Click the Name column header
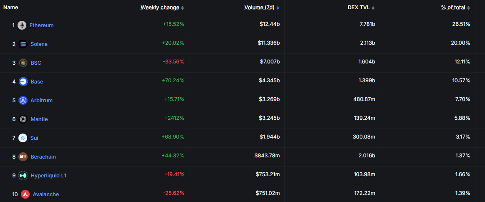The width and height of the screenshot is (485, 202). click(x=10, y=8)
